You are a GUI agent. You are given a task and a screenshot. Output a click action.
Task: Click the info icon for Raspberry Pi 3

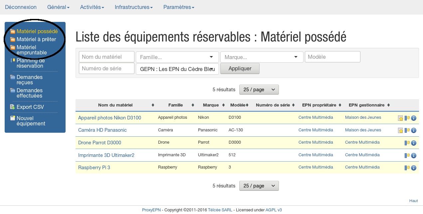[414, 168]
